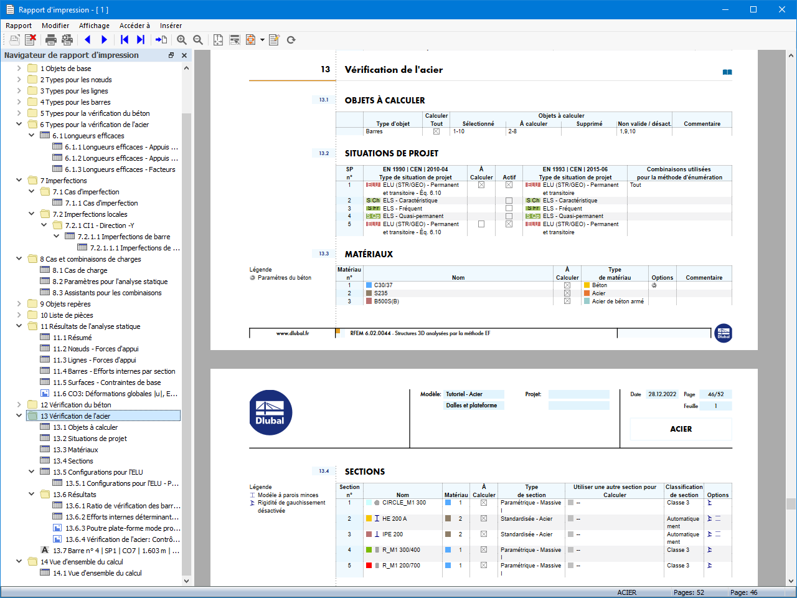Print the report using the printer icon
797x598 pixels.
[51, 40]
